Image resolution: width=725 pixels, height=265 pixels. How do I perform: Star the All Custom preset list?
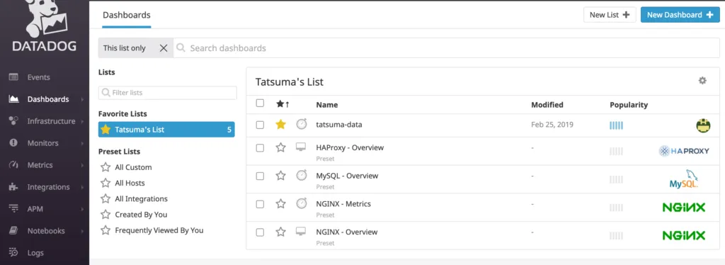click(x=105, y=167)
